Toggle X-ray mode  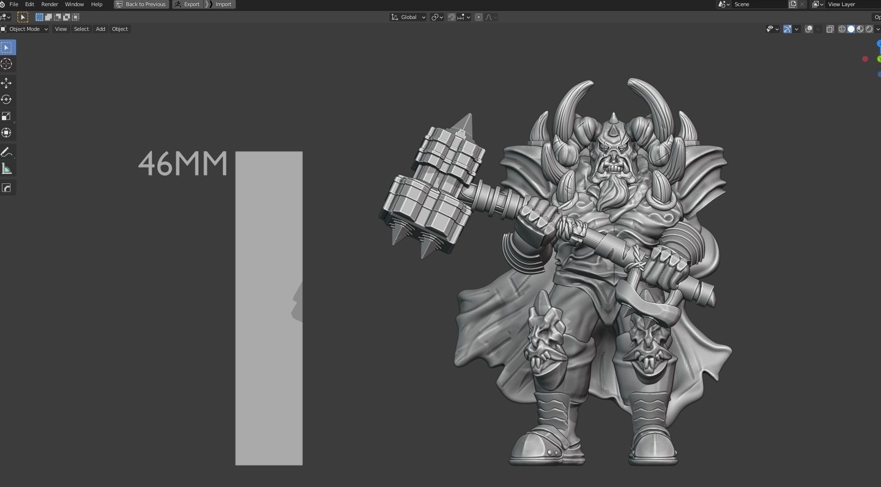click(830, 29)
